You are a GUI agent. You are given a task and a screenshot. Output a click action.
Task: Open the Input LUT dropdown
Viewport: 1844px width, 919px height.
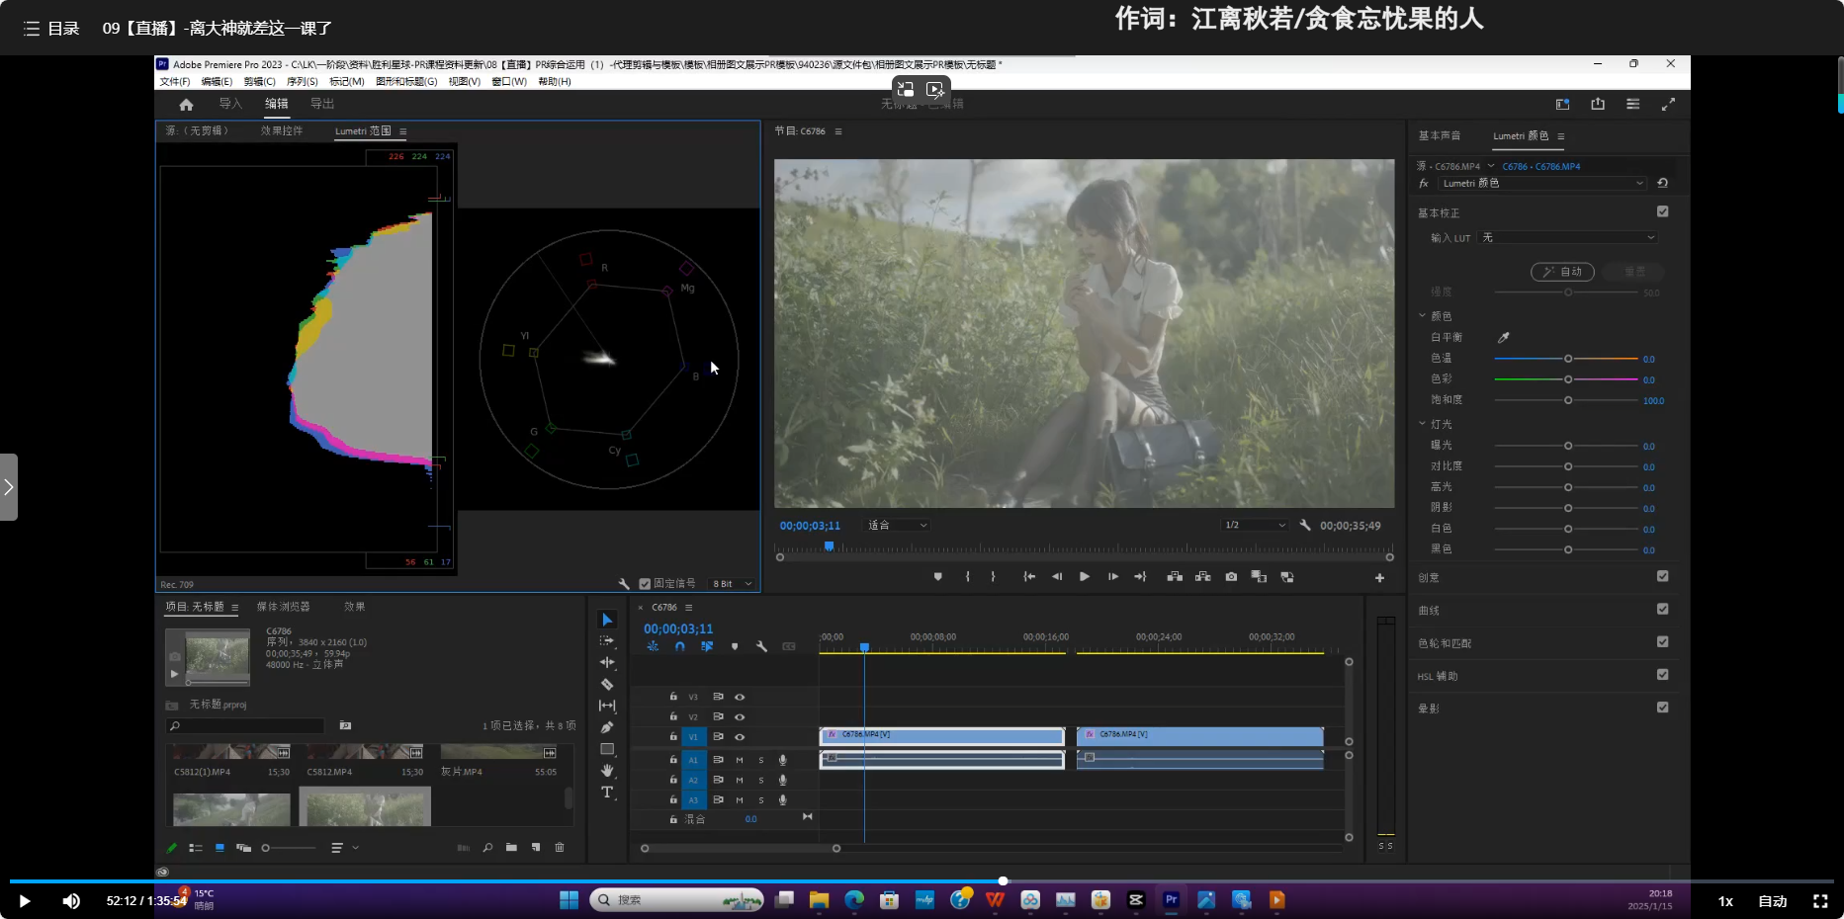click(1567, 238)
